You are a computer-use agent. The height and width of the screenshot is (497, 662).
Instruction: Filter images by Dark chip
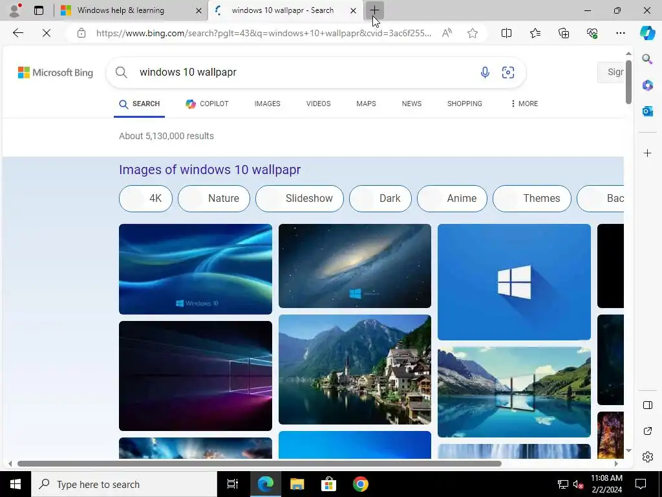click(x=380, y=198)
